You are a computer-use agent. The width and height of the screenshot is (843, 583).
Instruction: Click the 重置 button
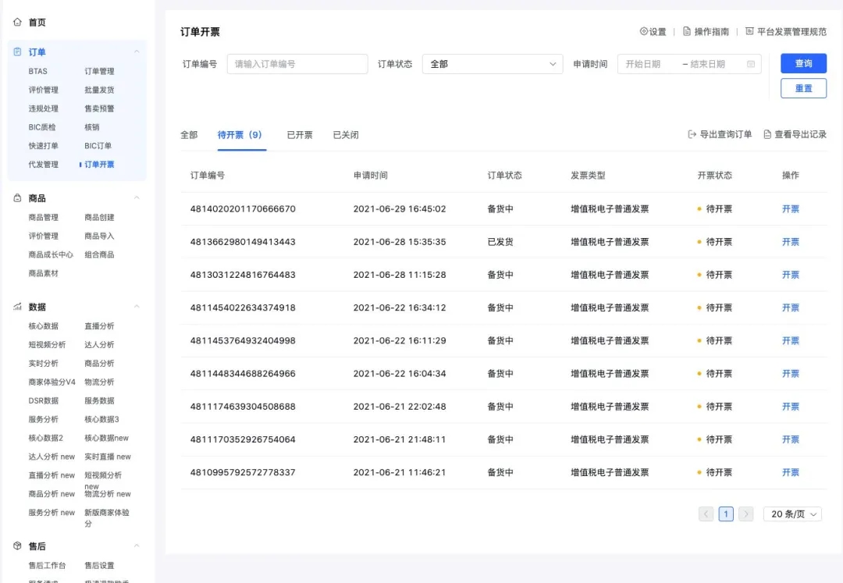coord(803,88)
